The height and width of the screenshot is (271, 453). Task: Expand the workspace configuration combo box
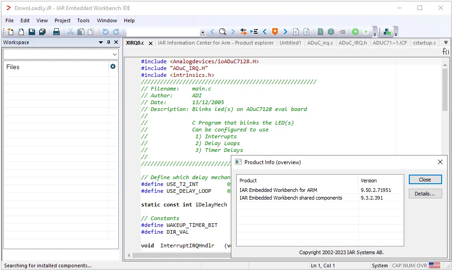pyautogui.click(x=115, y=54)
